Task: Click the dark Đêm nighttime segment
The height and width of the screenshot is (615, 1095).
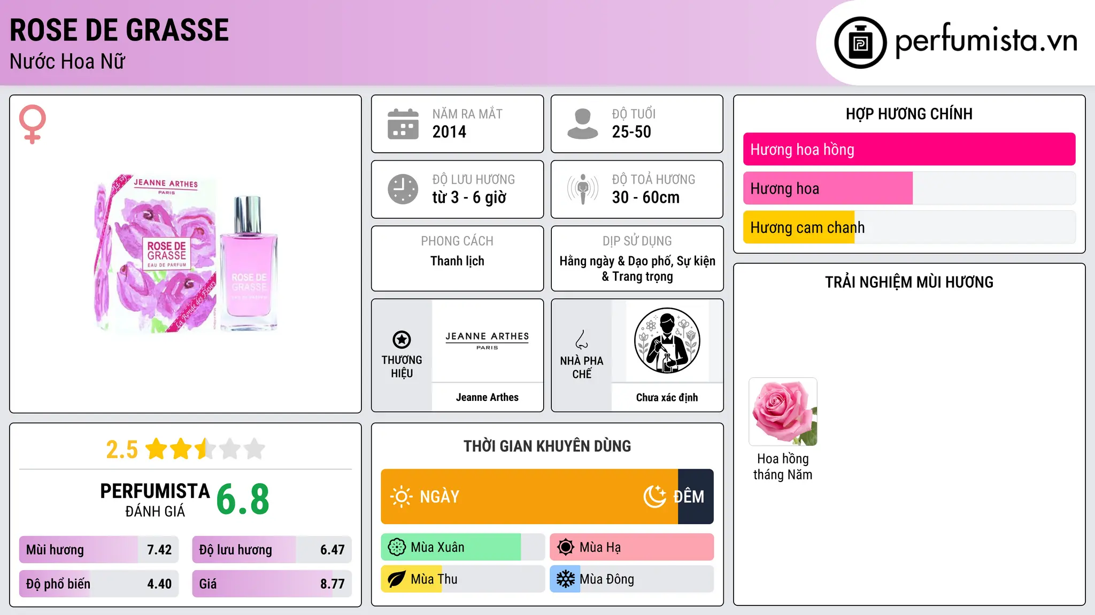Action: [x=696, y=496]
